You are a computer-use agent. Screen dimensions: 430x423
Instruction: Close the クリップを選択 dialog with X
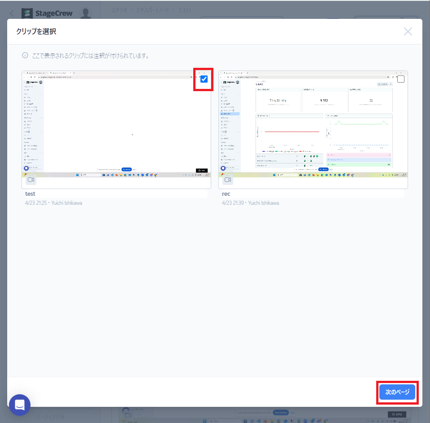click(x=408, y=31)
